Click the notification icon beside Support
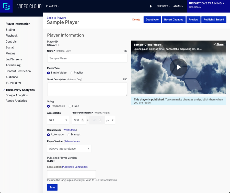Screen dimensions: 230x193 pos(151,6)
